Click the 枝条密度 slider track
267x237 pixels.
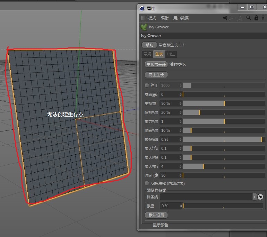click(x=224, y=139)
